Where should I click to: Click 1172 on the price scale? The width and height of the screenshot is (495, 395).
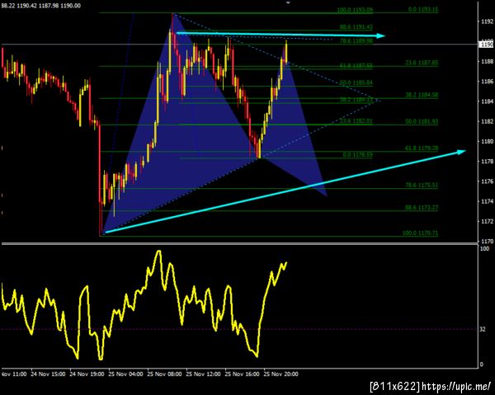coord(487,222)
